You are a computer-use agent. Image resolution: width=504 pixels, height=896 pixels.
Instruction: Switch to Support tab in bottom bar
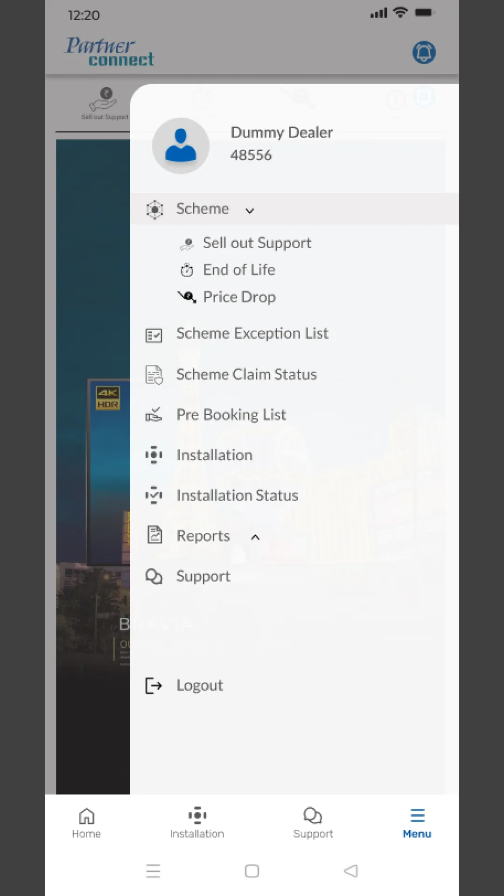pyautogui.click(x=313, y=823)
